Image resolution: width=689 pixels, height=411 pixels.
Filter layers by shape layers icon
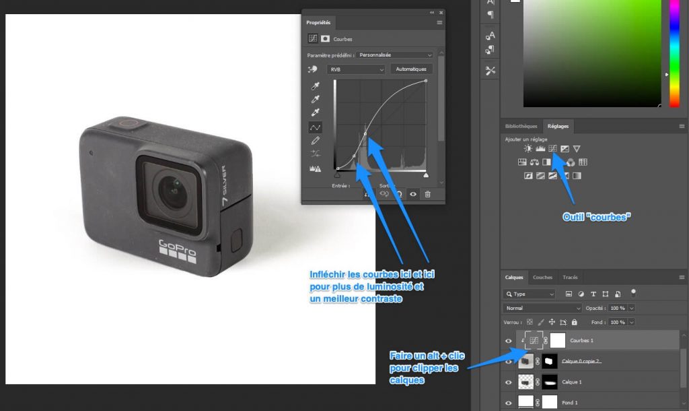(606, 294)
